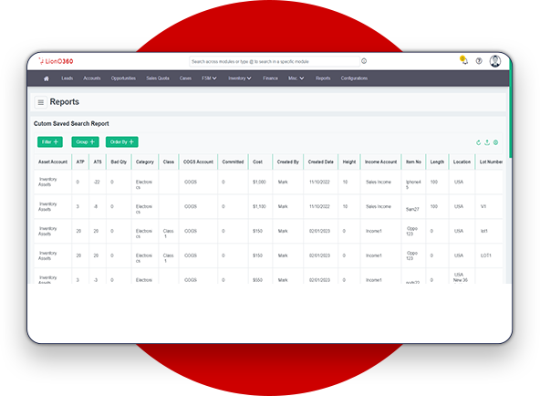Open the Cases menu item
The height and width of the screenshot is (396, 540).
click(185, 78)
